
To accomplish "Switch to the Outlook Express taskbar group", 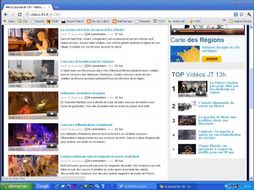I will click(137, 186).
